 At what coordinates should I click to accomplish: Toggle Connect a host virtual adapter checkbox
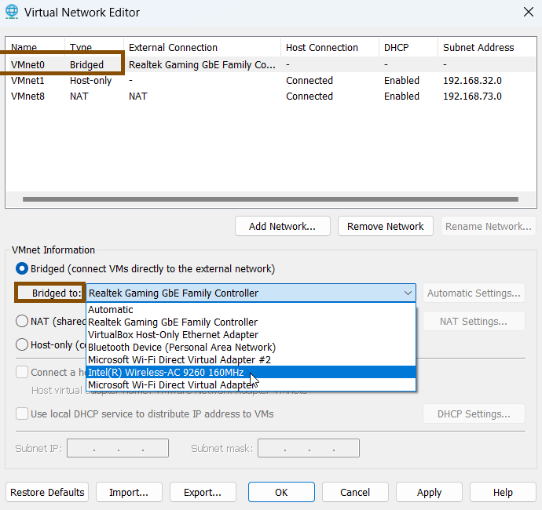tap(22, 372)
